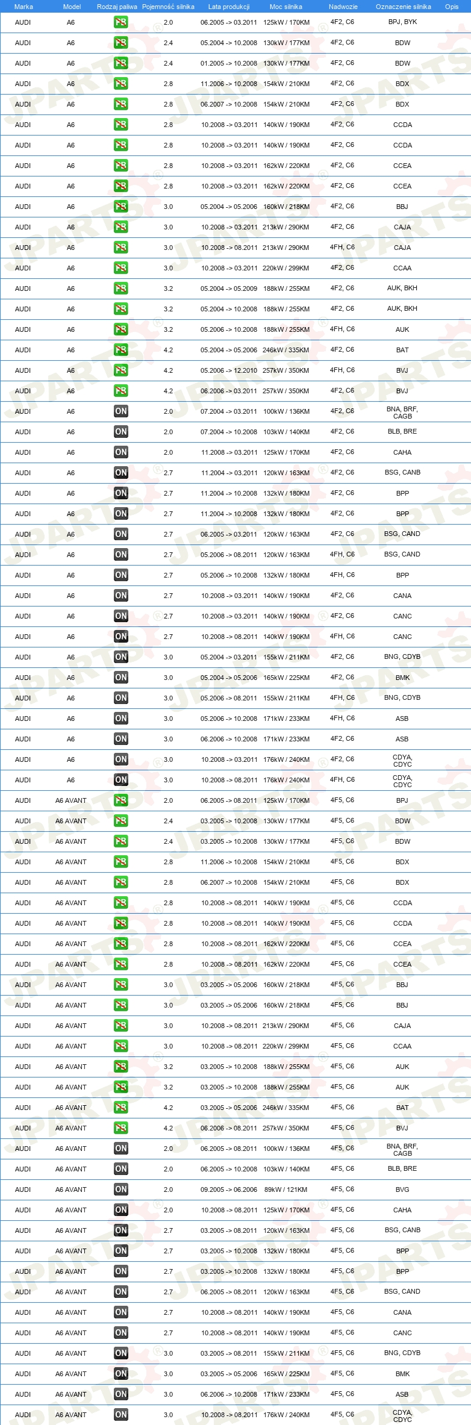Select the 'BPJ, BYK' engine code cell
The image size is (471, 1425).
click(402, 22)
